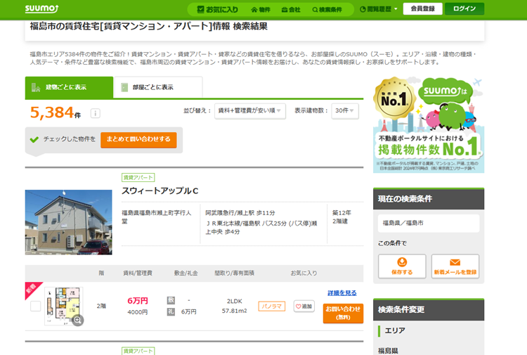Open 会社 briefcase icon in header

(x=290, y=10)
